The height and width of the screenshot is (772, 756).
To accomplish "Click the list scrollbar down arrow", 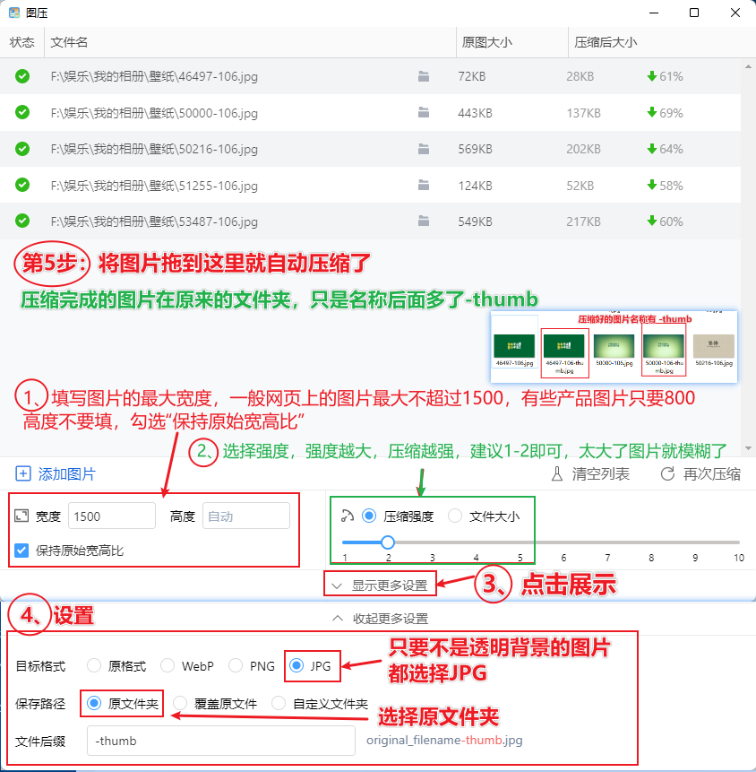I will click(x=748, y=448).
